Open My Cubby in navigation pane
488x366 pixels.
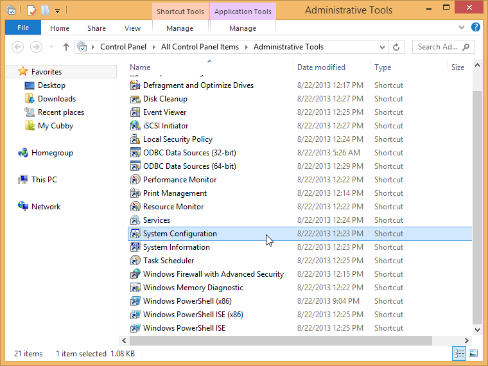point(55,126)
